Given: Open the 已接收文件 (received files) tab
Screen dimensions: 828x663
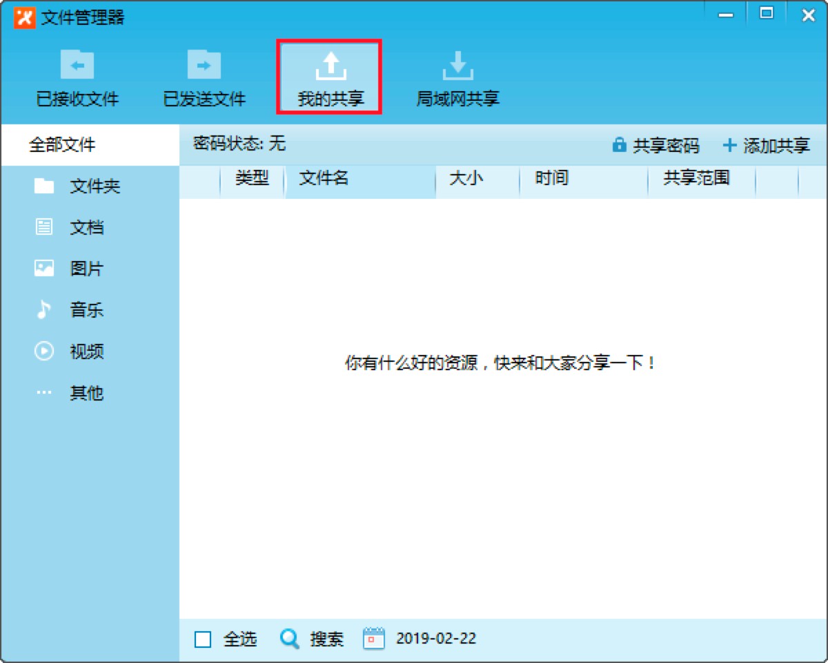Looking at the screenshot, I should click(77, 79).
